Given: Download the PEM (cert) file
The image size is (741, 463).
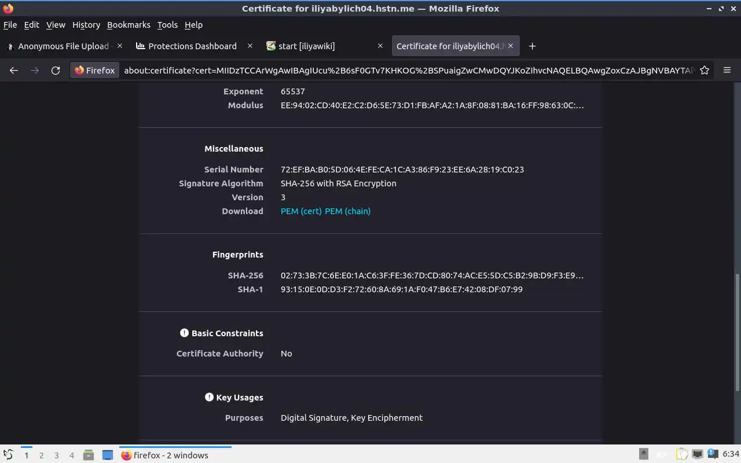Looking at the screenshot, I should 301,211.
